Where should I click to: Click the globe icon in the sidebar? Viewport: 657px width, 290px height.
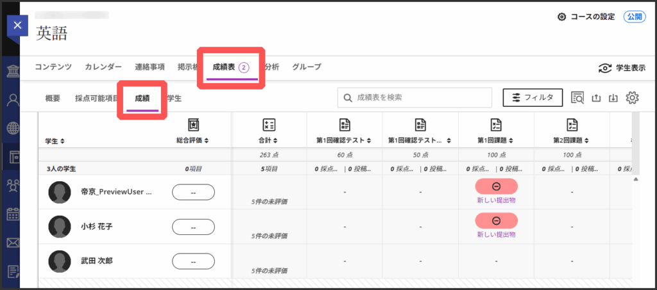click(12, 128)
